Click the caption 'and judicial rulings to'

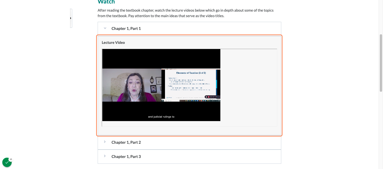point(161,117)
